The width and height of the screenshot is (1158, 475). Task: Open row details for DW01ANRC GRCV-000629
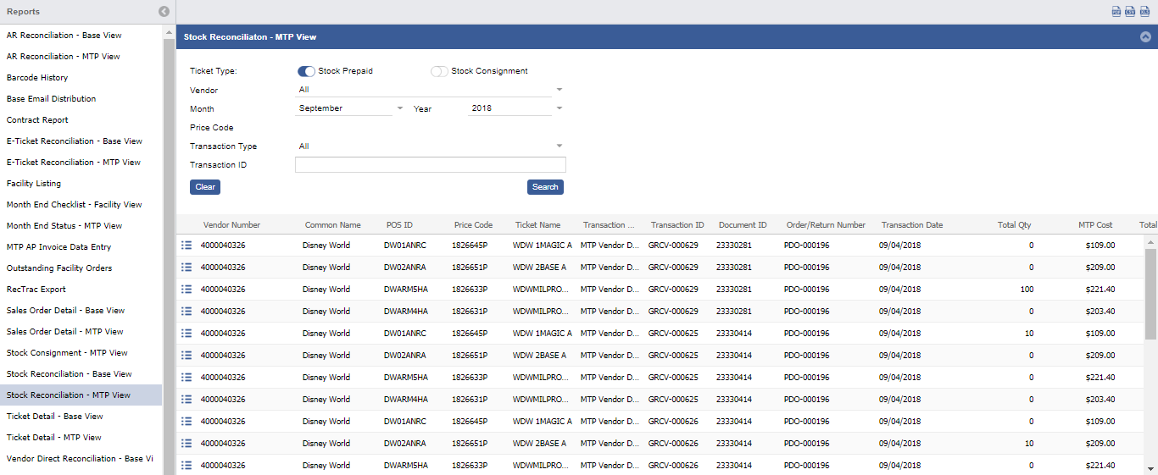[187, 246]
